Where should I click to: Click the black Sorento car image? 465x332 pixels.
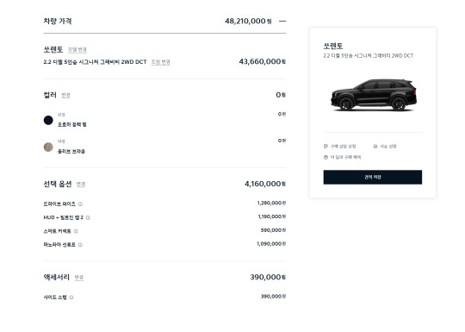(374, 95)
